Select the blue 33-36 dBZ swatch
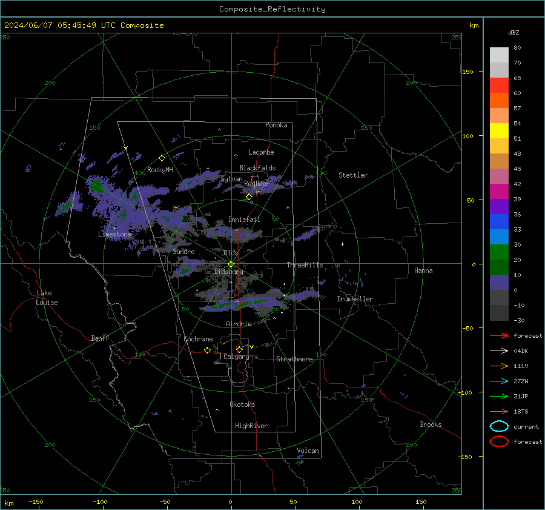The image size is (545, 510). tap(499, 222)
